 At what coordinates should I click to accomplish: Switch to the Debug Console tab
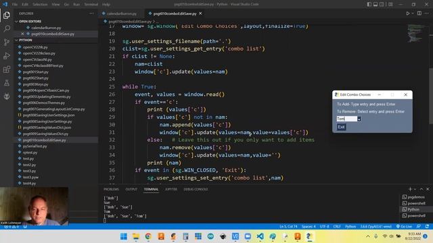pos(196,189)
